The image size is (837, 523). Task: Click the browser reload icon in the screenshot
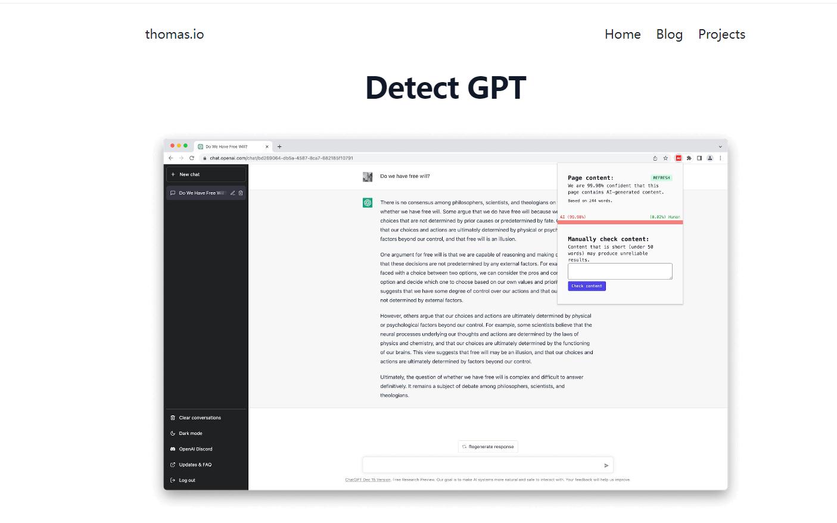pyautogui.click(x=192, y=158)
